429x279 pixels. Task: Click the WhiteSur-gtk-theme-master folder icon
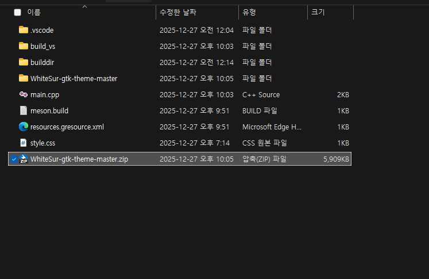point(23,78)
